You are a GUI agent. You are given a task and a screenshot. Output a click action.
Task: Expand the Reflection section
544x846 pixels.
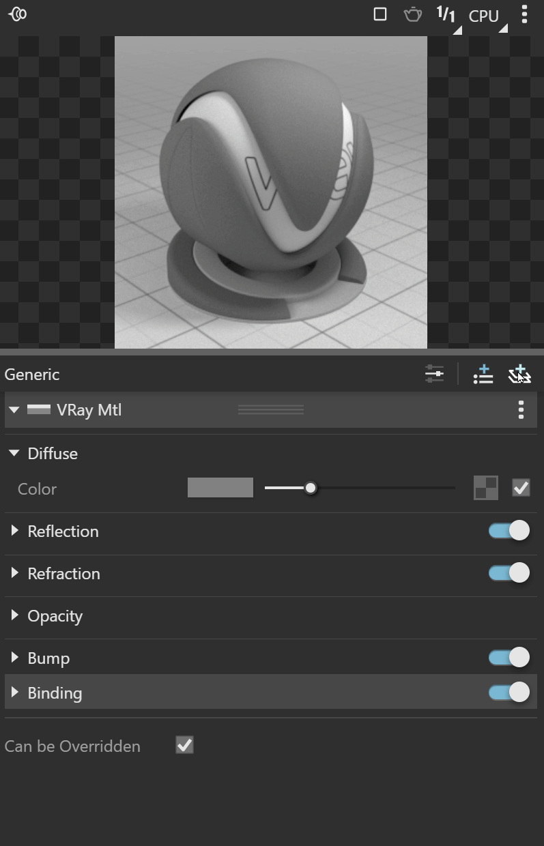(x=14, y=531)
